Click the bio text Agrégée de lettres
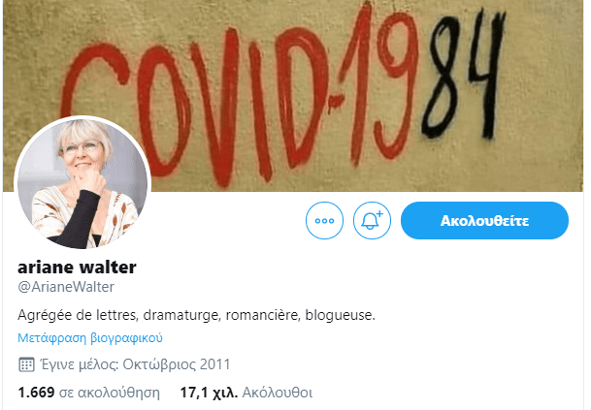Viewport: 591px width, 410px height. (78, 315)
